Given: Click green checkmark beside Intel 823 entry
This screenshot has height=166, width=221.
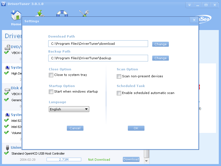Looking at the screenshot, I should click(6, 120).
